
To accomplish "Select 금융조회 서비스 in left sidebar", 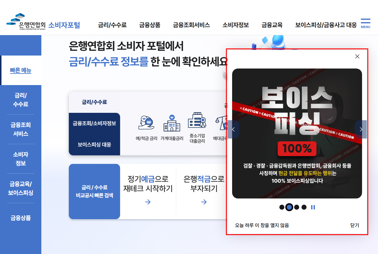I will 21,129.
